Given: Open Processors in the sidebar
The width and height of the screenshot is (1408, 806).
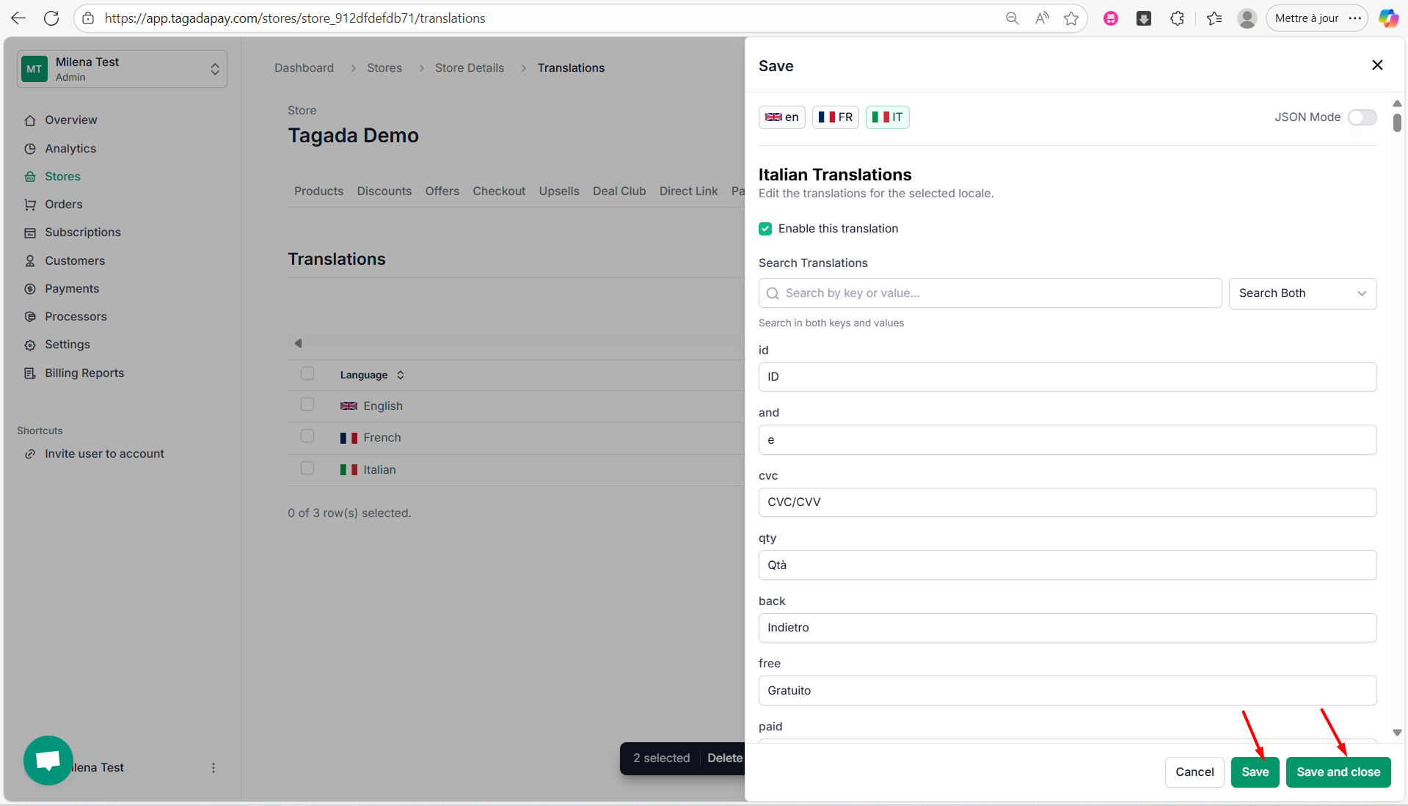Looking at the screenshot, I should (76, 316).
